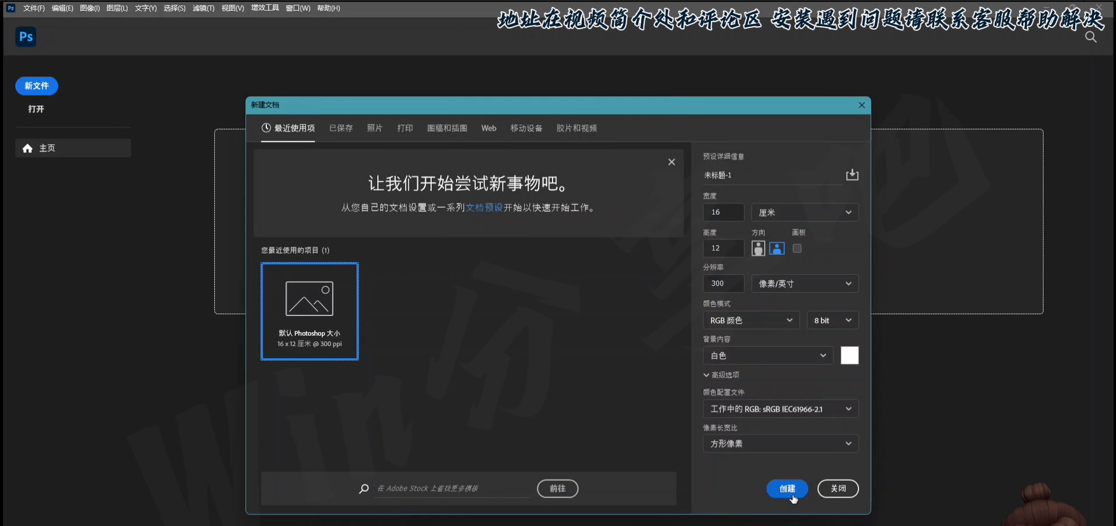This screenshot has width=1116, height=526.
Task: Select the 默认 Photoshop 大小 preset thumbnail
Action: click(310, 312)
